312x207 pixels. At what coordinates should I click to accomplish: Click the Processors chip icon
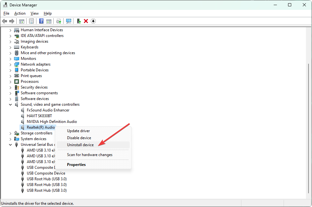point(17,82)
